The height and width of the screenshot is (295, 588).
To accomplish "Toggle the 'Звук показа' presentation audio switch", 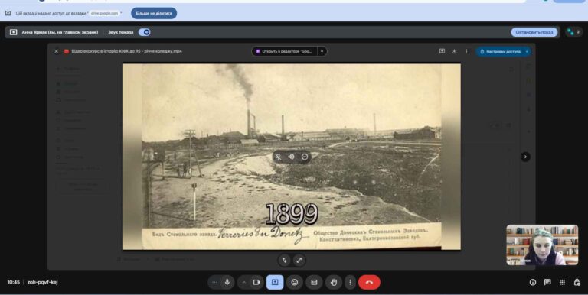I will tap(145, 32).
